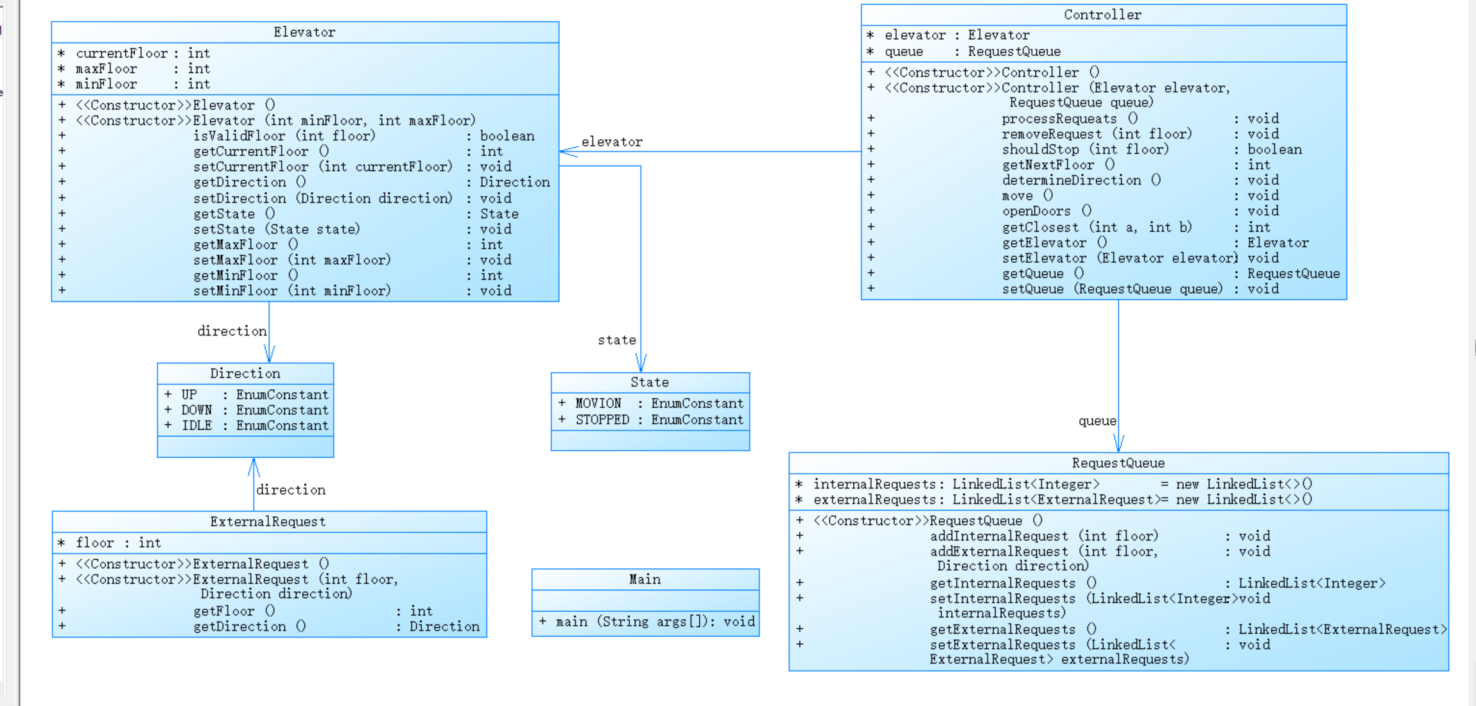Select the 'queue' association label
This screenshot has height=706, width=1476.
pyautogui.click(x=1097, y=421)
